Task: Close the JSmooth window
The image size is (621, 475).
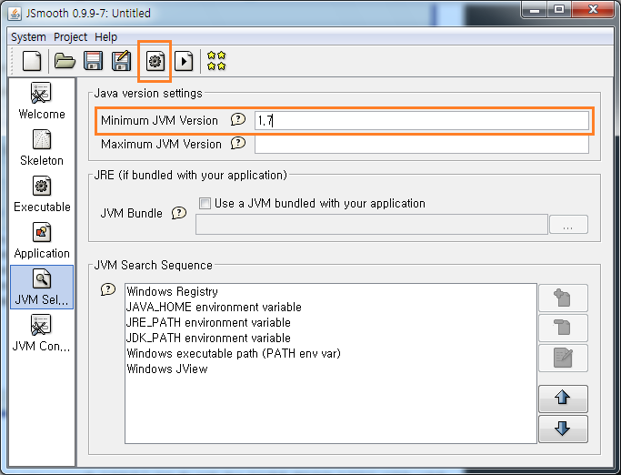Action: [x=593, y=9]
